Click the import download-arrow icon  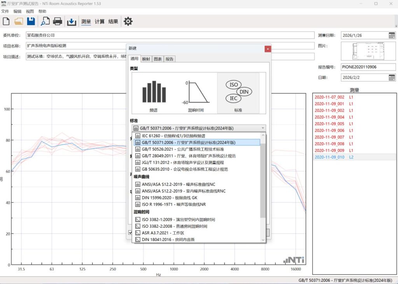coord(72,21)
